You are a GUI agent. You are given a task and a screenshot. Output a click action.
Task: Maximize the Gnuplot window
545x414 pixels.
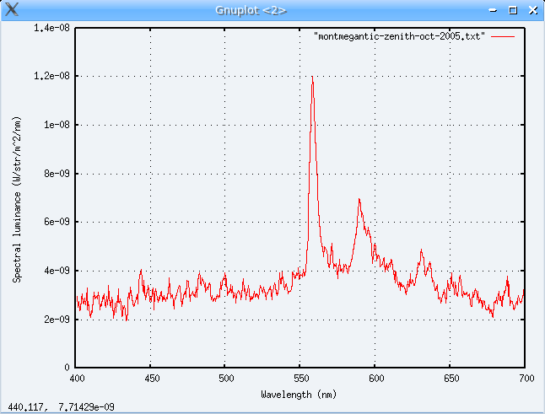513,10
